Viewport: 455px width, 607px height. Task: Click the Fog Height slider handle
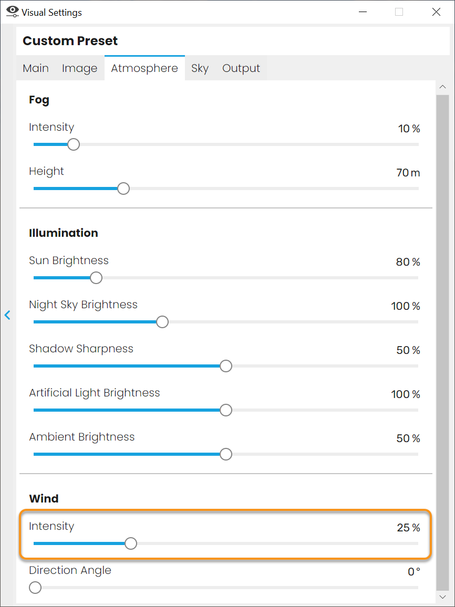point(123,189)
